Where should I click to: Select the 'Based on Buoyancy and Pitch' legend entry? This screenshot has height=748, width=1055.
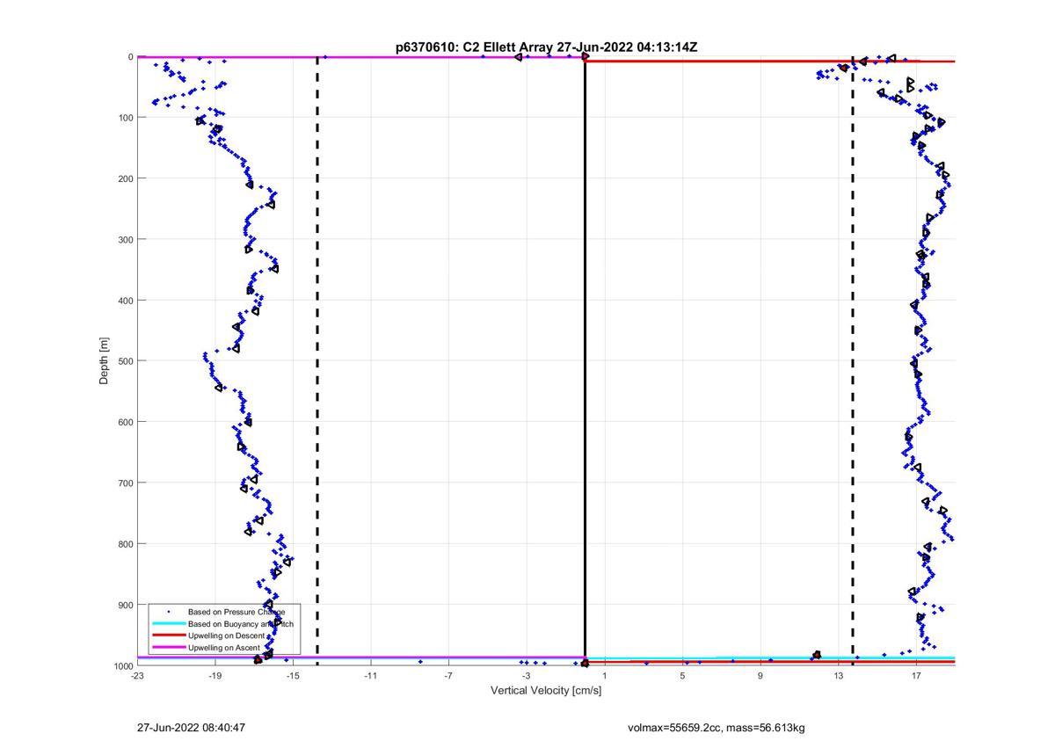pos(241,623)
